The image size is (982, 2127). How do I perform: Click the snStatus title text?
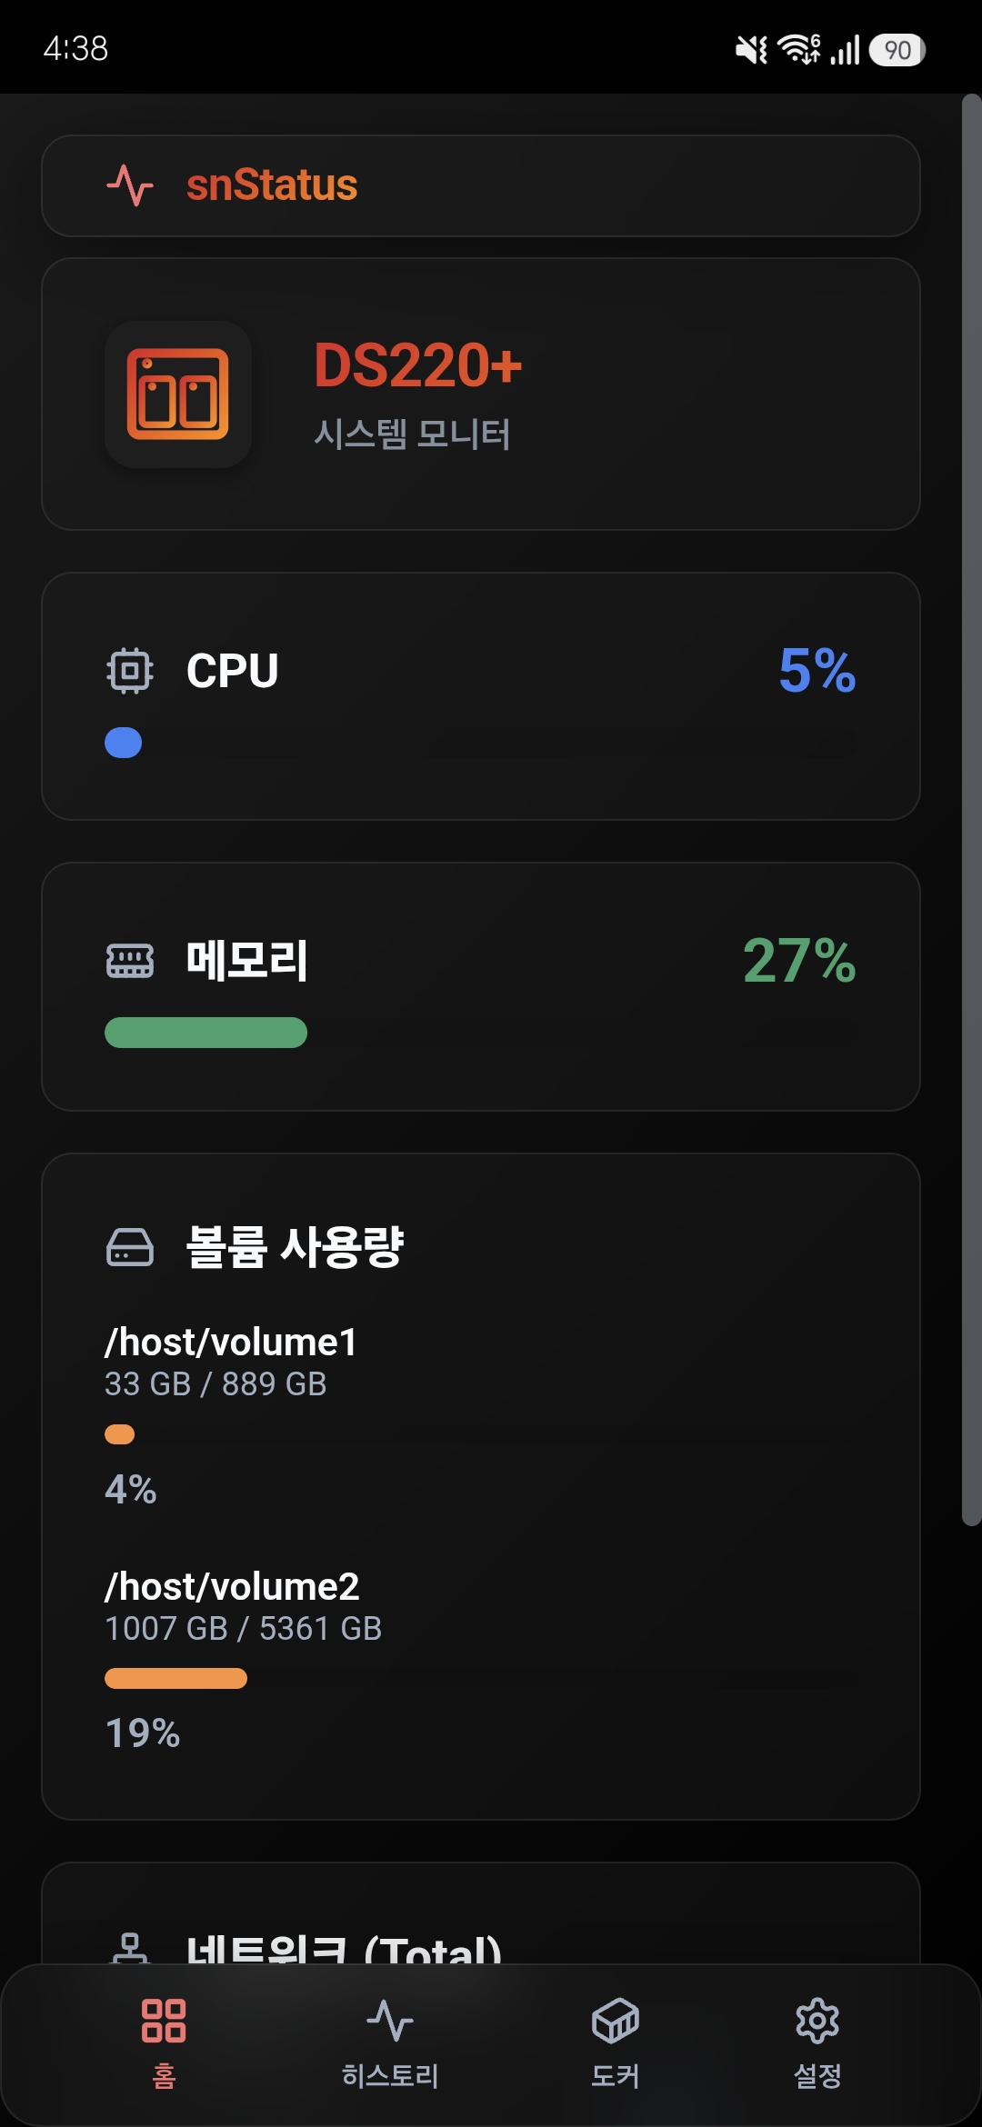[272, 185]
